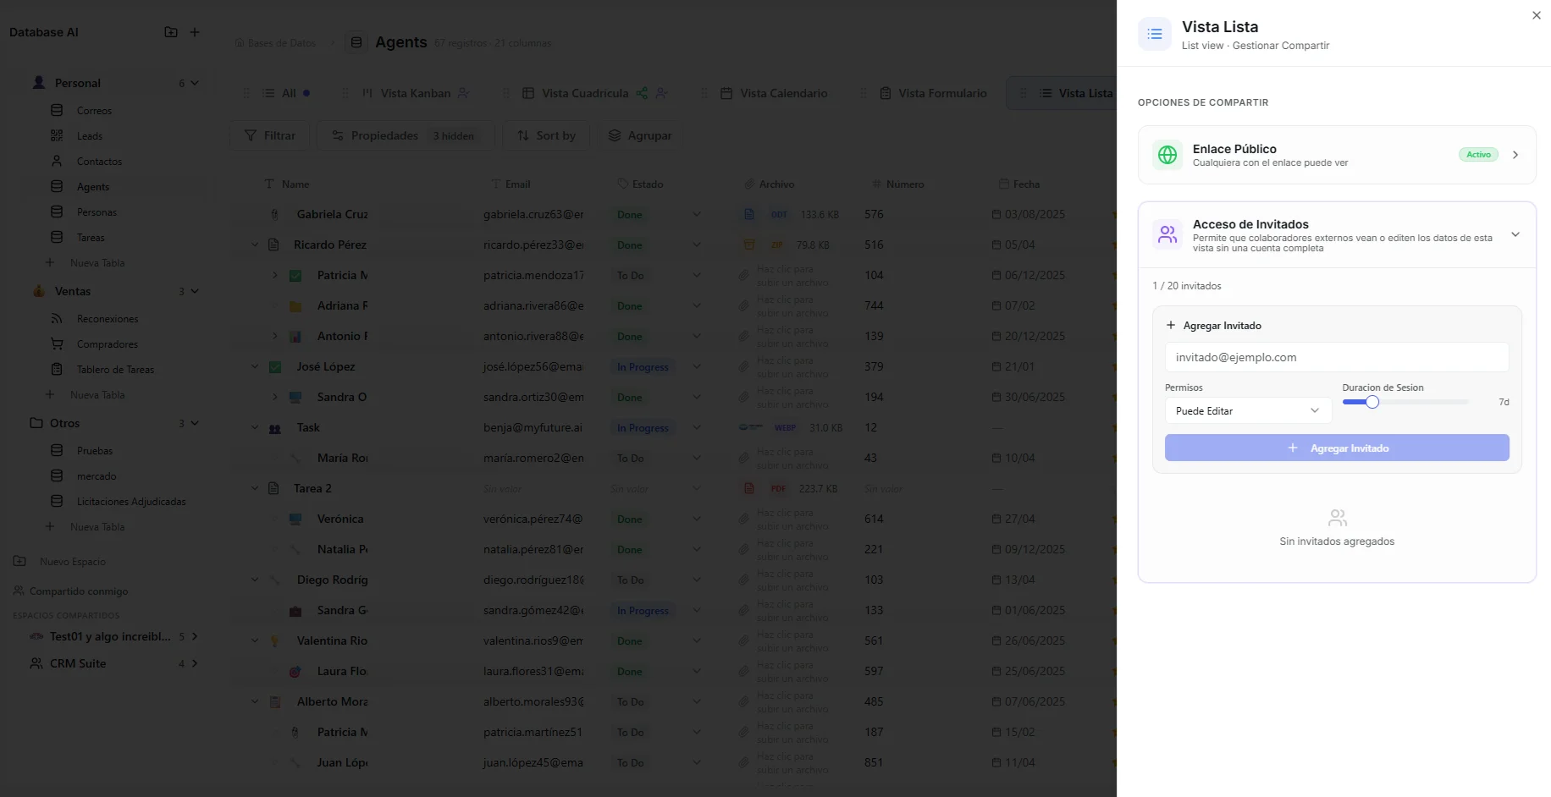Click the ZIP file 79.8 KB attachment
The width and height of the screenshot is (1551, 797).
[787, 245]
